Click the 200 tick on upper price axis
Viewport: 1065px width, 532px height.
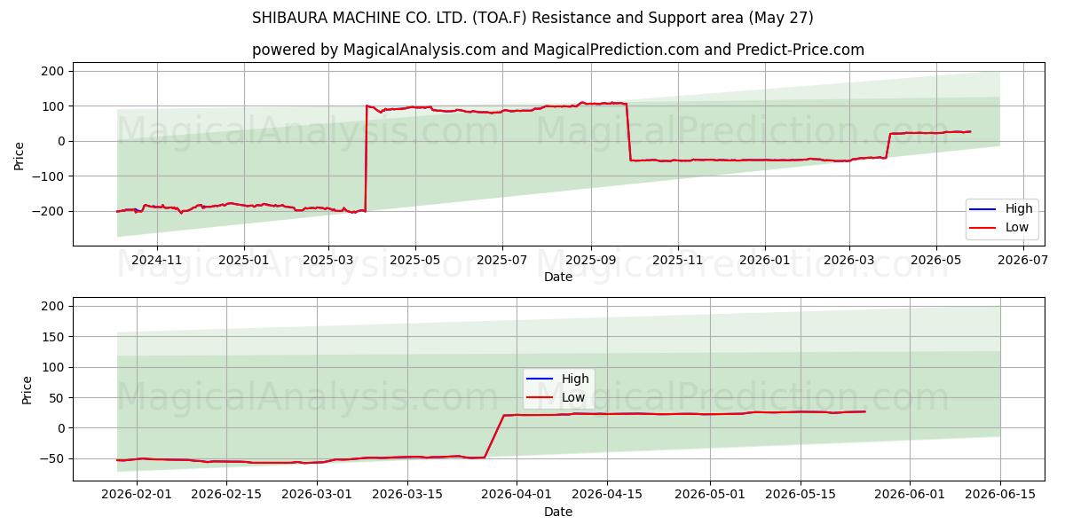pos(55,71)
